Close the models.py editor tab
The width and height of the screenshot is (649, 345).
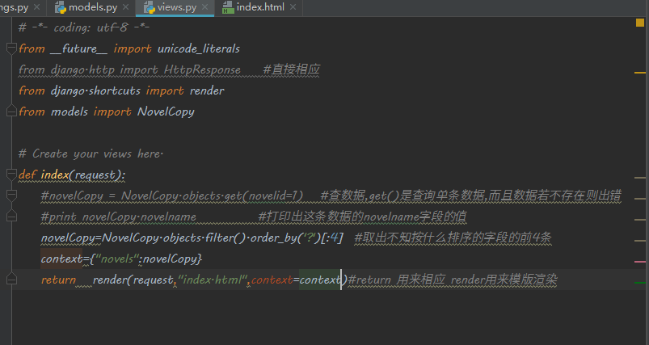point(126,7)
